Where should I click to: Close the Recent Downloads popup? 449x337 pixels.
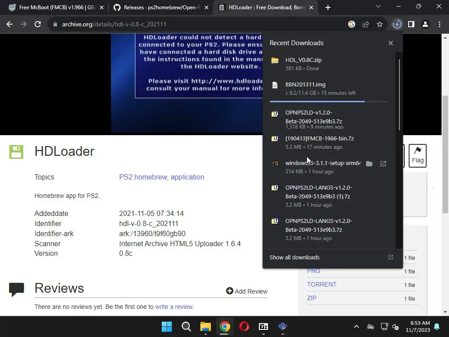coord(390,43)
